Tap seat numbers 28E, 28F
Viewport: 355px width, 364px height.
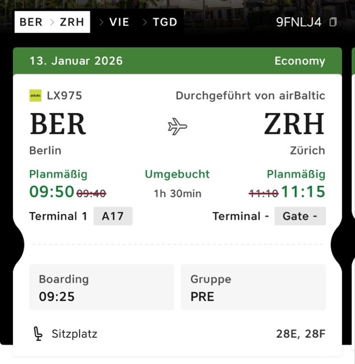tap(300, 334)
